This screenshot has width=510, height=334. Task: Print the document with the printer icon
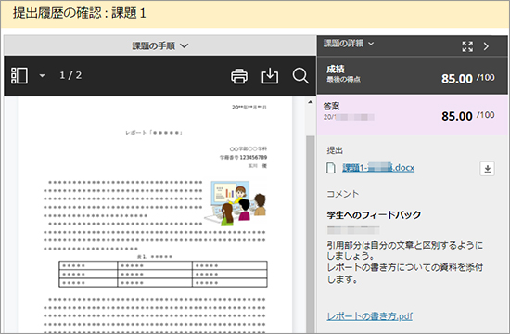(239, 76)
